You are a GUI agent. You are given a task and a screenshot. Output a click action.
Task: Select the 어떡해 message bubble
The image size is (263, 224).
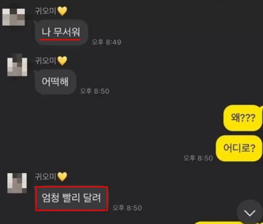pos(55,82)
